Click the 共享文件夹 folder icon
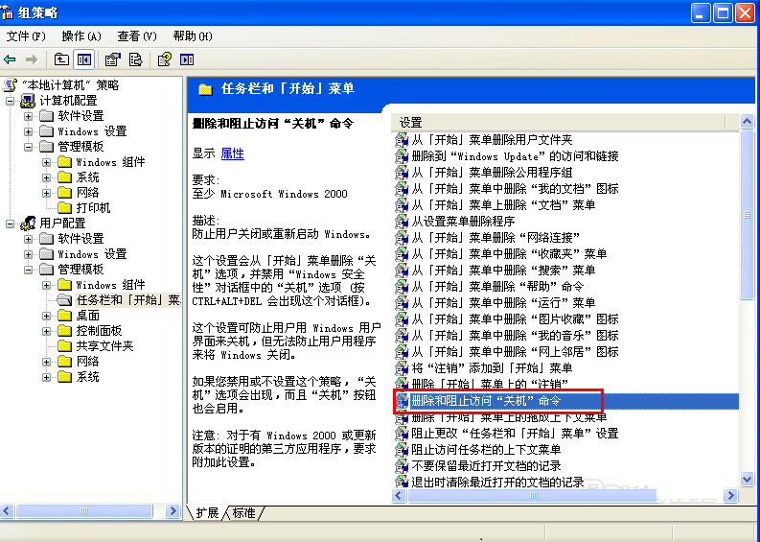This screenshot has height=542, width=760. coord(65,346)
